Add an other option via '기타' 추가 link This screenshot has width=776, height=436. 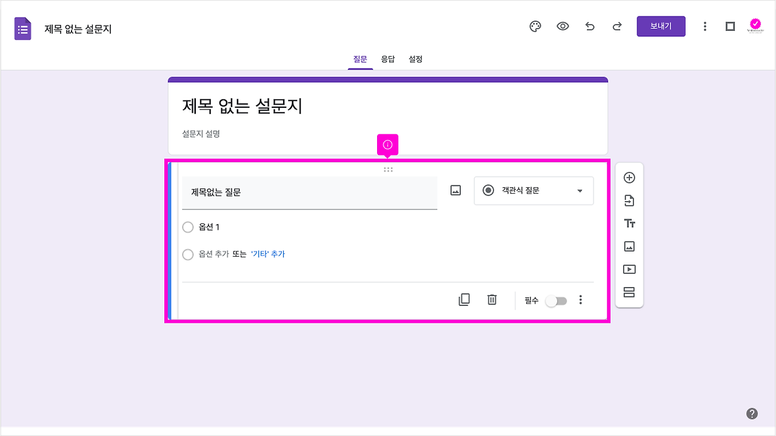click(x=269, y=254)
